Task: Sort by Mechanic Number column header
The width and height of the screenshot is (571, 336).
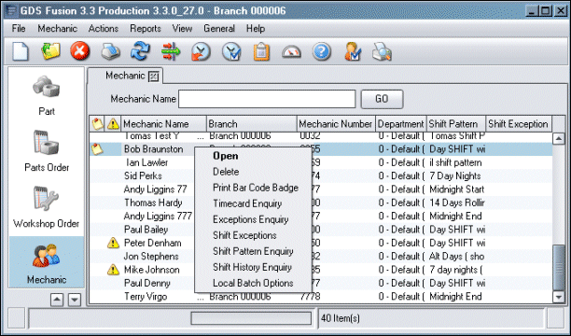Action: 336,124
